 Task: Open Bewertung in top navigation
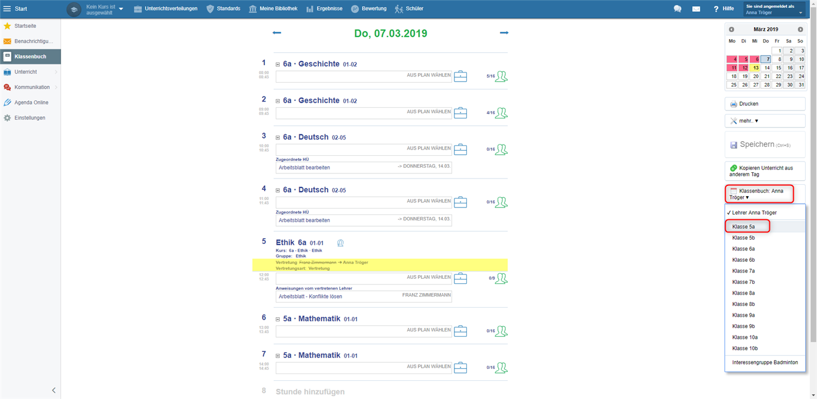tap(369, 9)
